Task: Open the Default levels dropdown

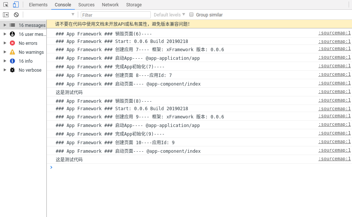Action: (169, 15)
